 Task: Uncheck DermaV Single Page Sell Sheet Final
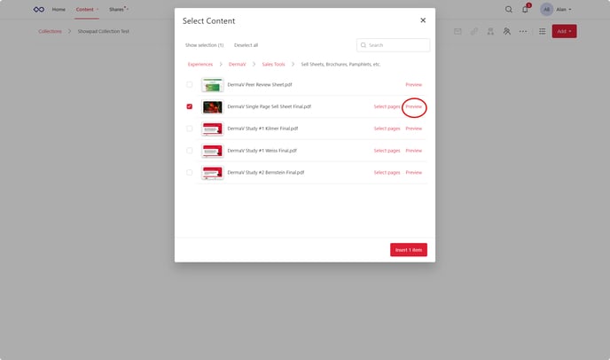coord(189,106)
